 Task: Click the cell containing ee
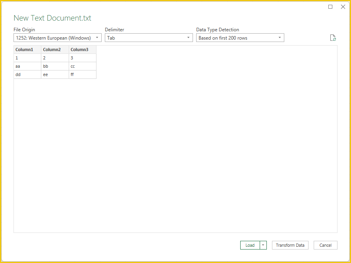tap(55, 74)
